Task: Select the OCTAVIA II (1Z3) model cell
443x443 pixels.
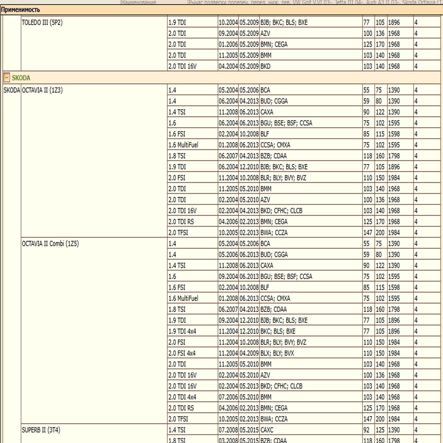Action: point(94,161)
